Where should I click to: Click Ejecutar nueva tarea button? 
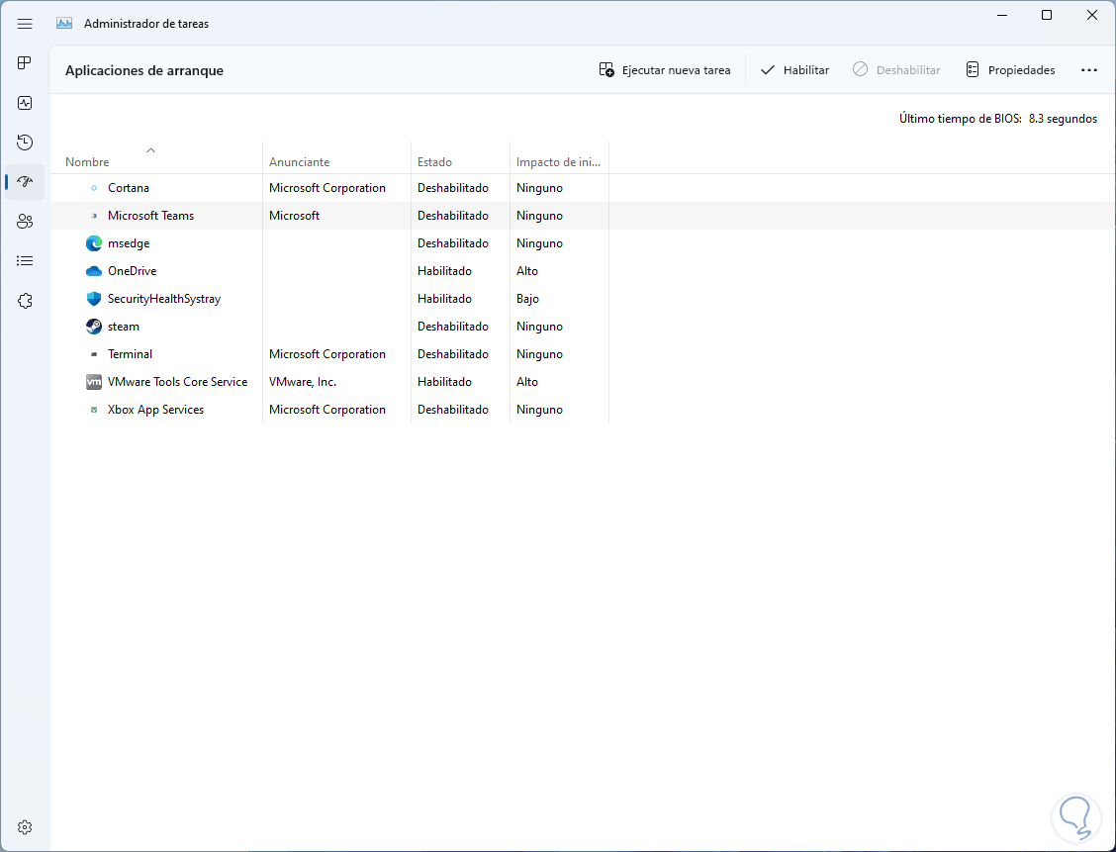pos(665,69)
